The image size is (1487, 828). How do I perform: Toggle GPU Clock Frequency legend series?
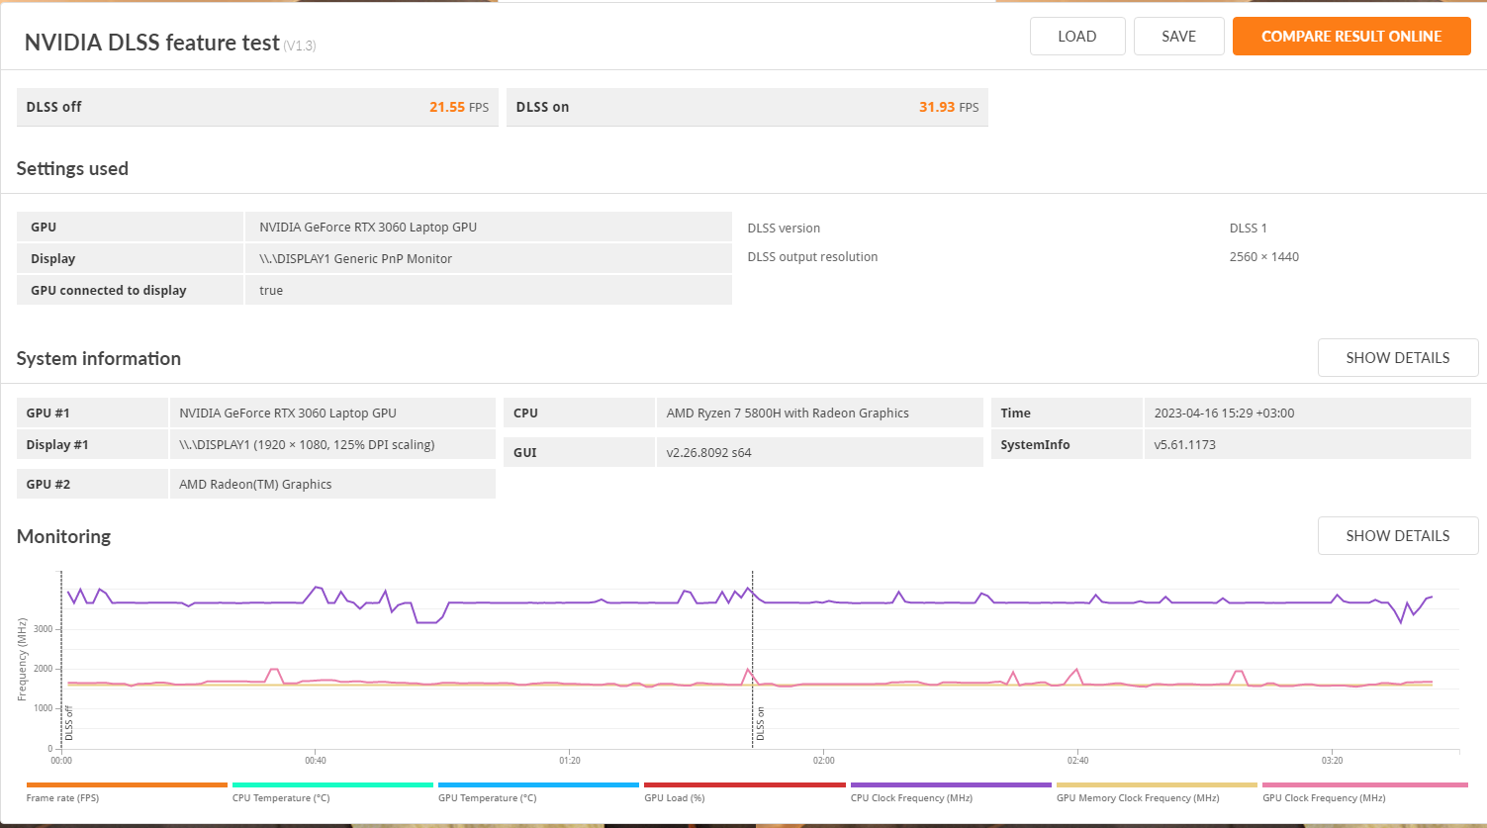pyautogui.click(x=1364, y=785)
